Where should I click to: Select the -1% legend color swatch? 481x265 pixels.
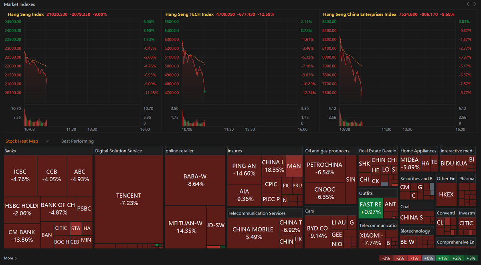414,258
